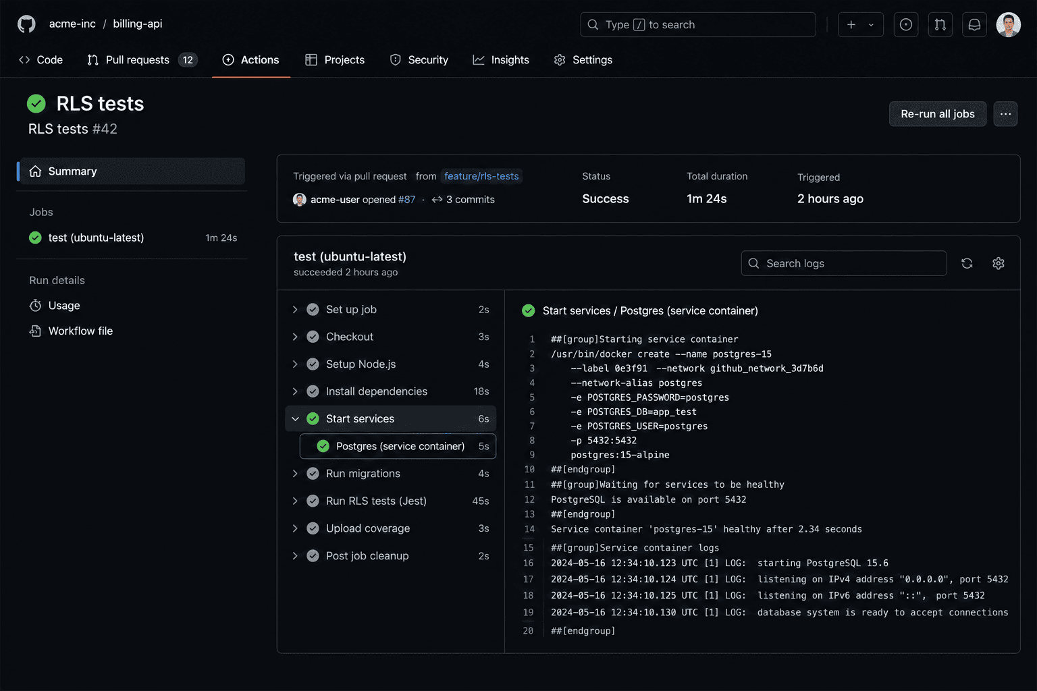This screenshot has height=691, width=1037.
Task: Click the Setup Node.js status icon
Action: pos(313,364)
